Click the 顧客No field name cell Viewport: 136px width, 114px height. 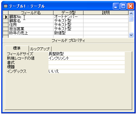(31, 17)
